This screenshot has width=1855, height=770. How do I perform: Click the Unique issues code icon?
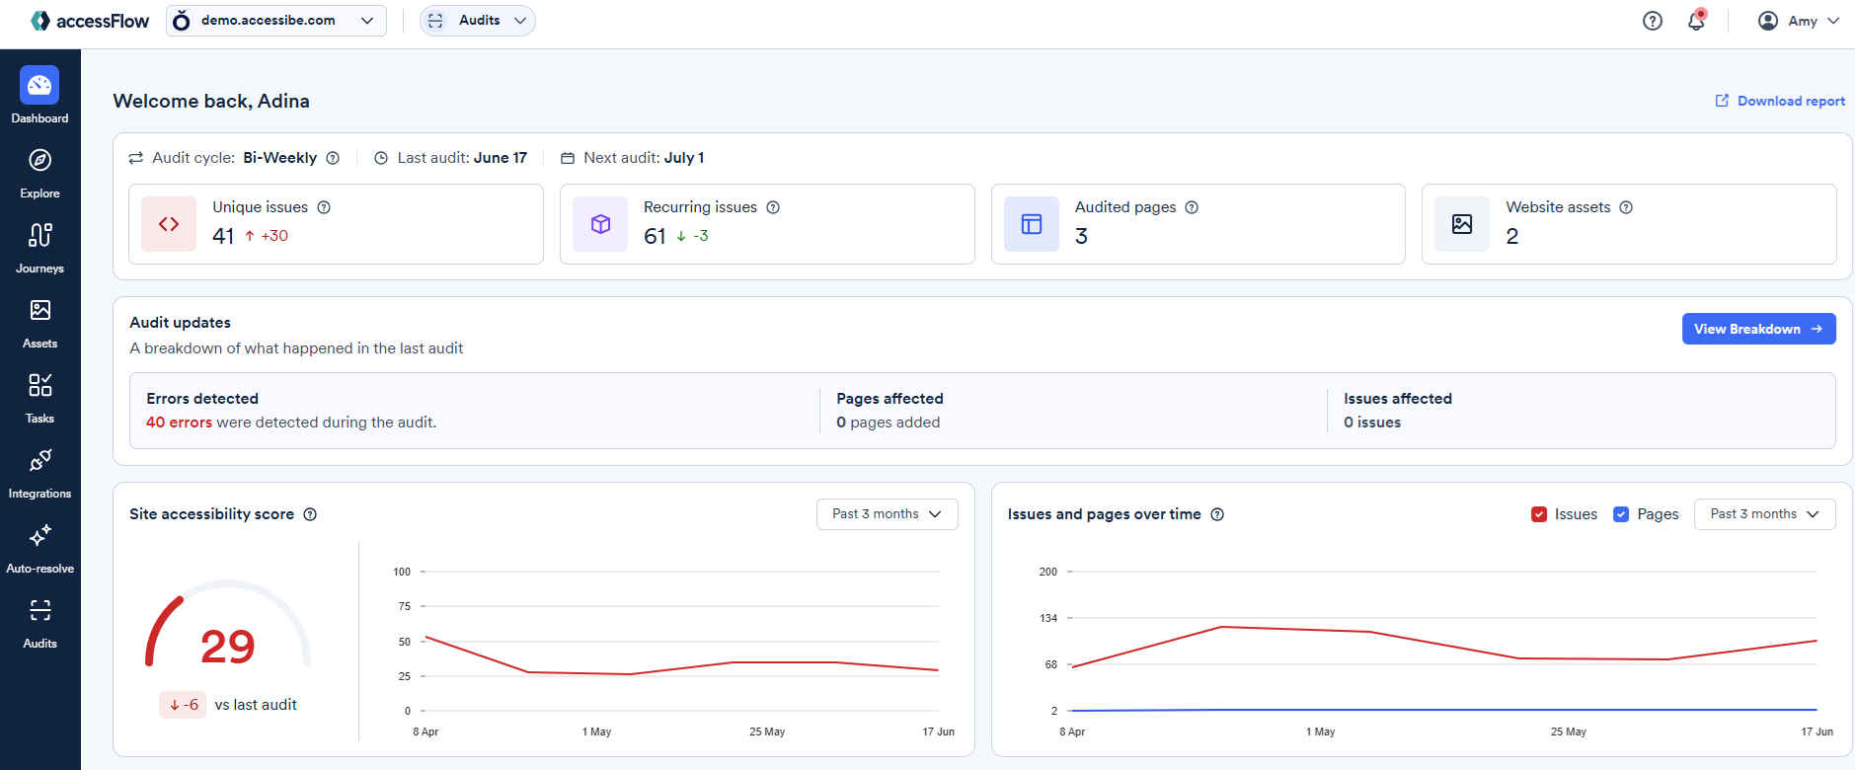point(169,224)
